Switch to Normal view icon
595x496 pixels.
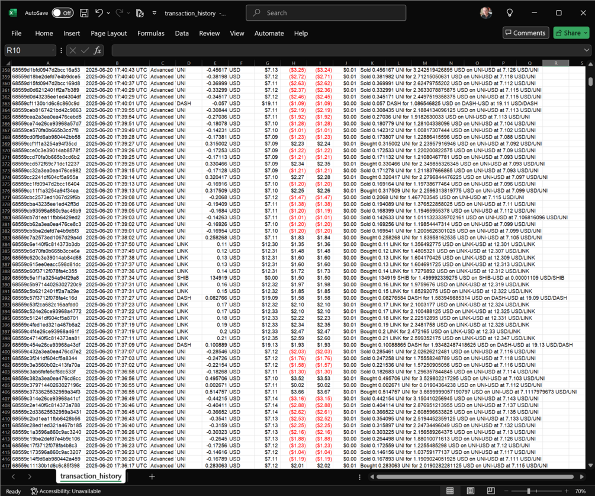(x=450, y=491)
